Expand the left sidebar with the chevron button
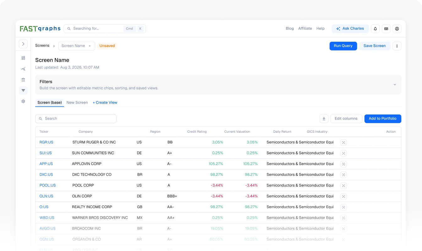This screenshot has height=251, width=422. pyautogui.click(x=23, y=44)
